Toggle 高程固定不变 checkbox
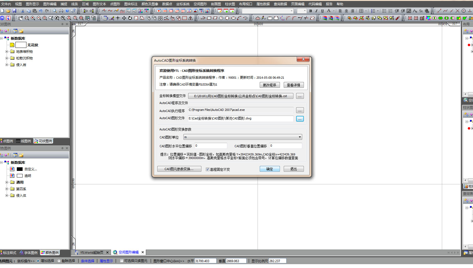This screenshot has height=268, width=473. [x=207, y=169]
